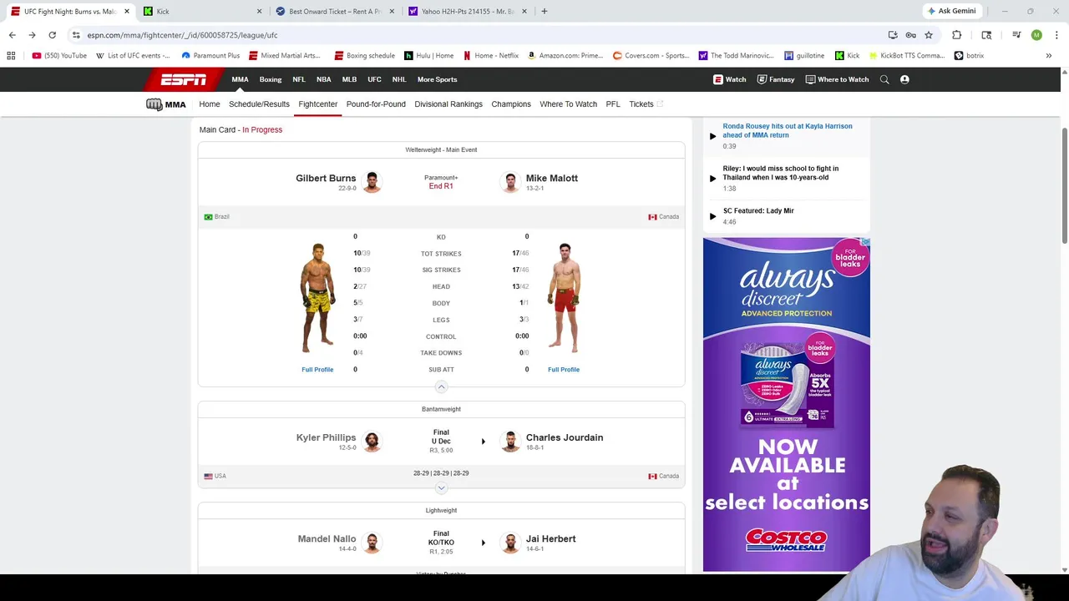
Task: Open Gilbert Burns Full Profile link
Action: coord(317,370)
